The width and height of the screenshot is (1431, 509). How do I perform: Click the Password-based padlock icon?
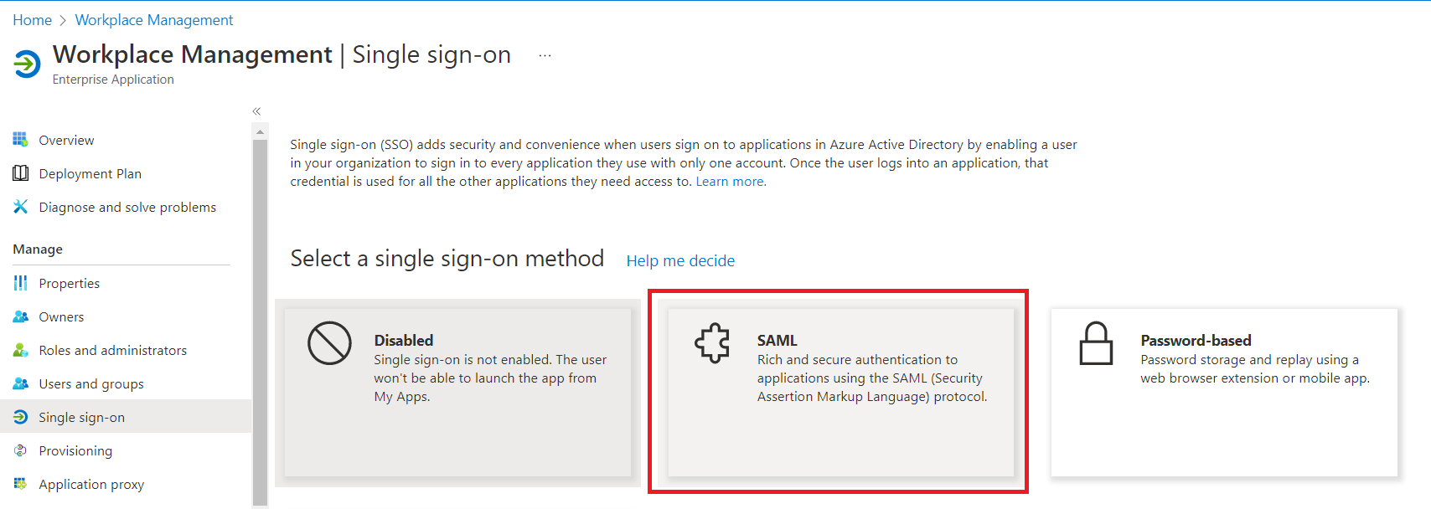pyautogui.click(x=1096, y=343)
